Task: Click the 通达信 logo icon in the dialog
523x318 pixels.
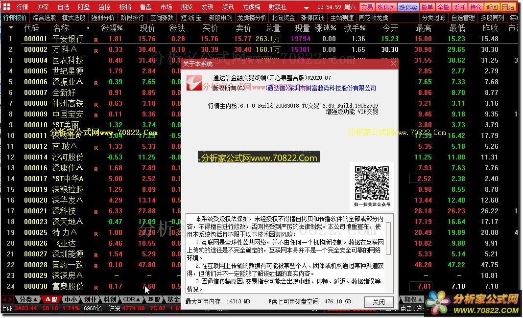Action: tap(194, 82)
